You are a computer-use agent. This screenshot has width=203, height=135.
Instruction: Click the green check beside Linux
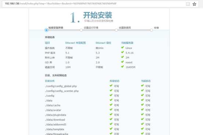[123, 47]
